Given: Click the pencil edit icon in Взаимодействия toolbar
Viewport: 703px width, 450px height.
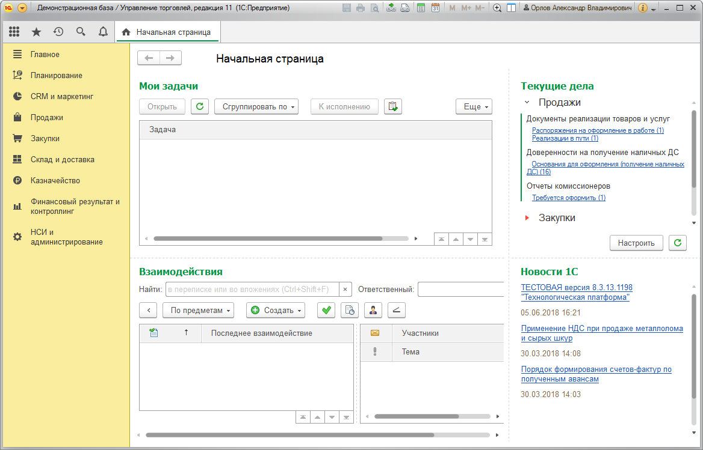Looking at the screenshot, I should point(396,310).
